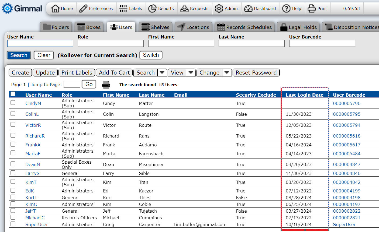This screenshot has width=379, height=232.
Task: Click the Jump to Page input field
Action: pyautogui.click(x=72, y=85)
